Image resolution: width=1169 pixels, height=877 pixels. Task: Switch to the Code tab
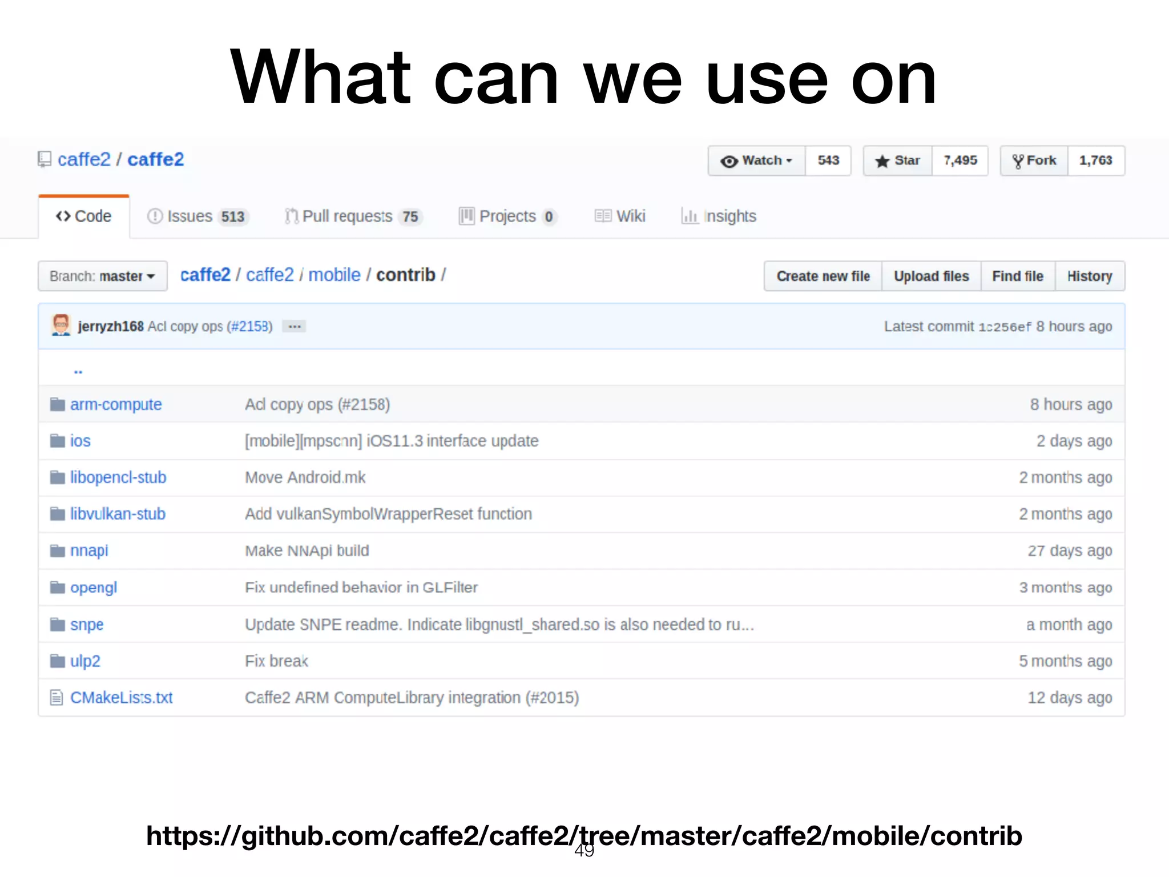[x=84, y=216]
